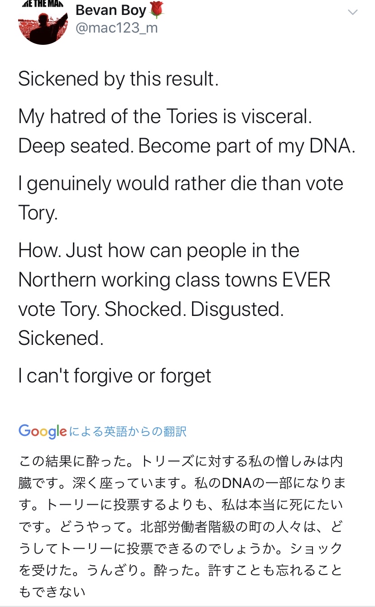Tap the word 'Tory.' under 'I genuinely'
The image size is (375, 607).
[38, 213]
